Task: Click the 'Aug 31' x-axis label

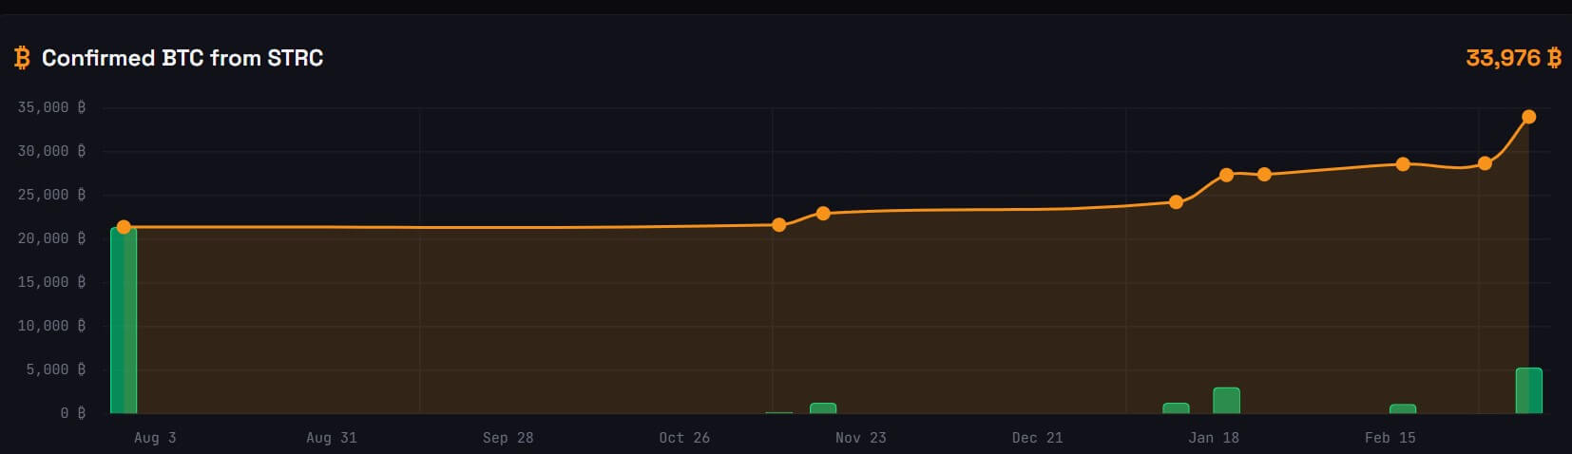Action: tap(332, 438)
